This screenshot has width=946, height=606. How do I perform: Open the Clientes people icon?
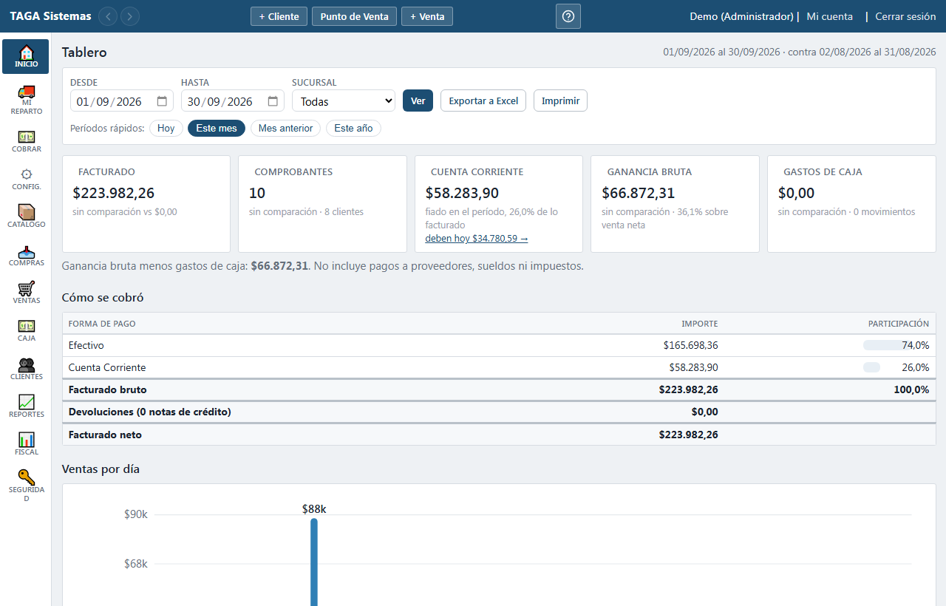click(x=27, y=364)
